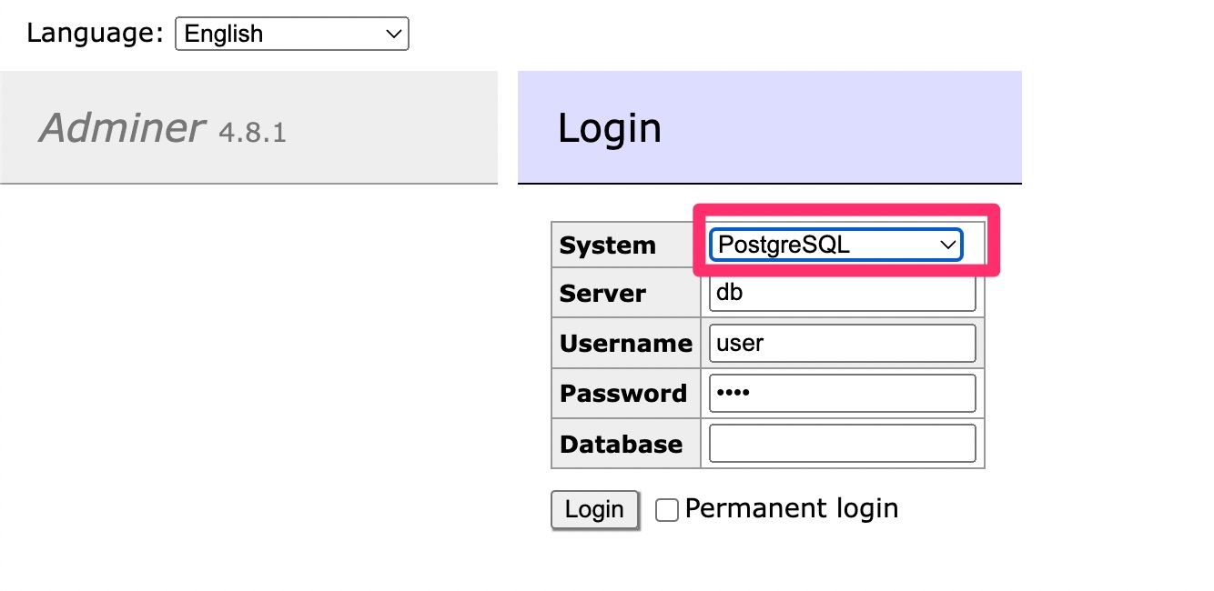The image size is (1214, 591).
Task: Click the Server row label
Action: (x=602, y=294)
